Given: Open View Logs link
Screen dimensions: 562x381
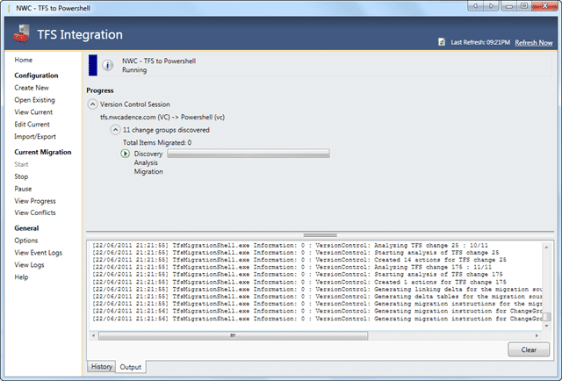Looking at the screenshot, I should tap(29, 265).
